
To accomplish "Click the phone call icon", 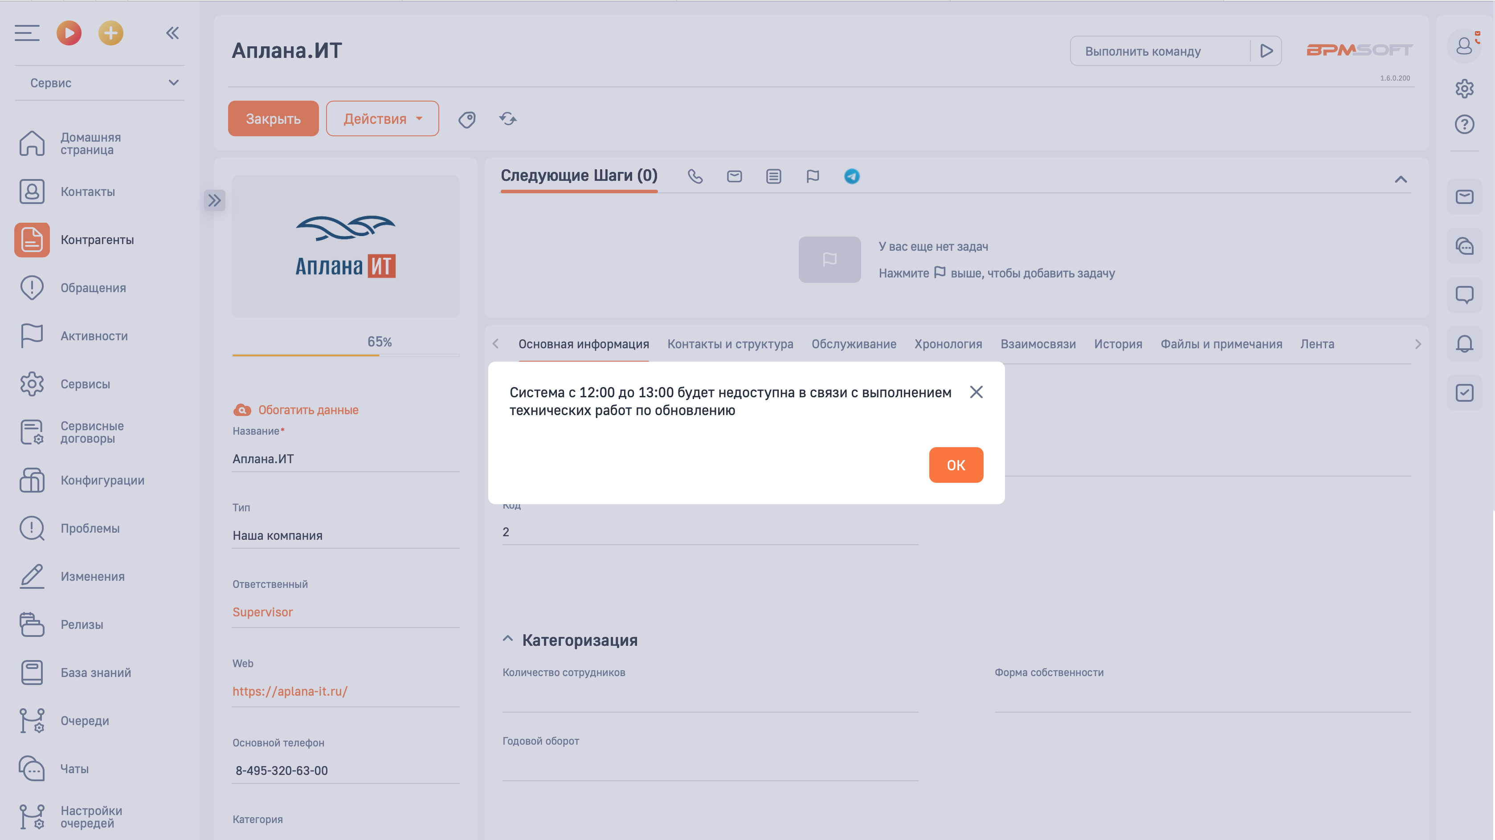I will click(694, 176).
